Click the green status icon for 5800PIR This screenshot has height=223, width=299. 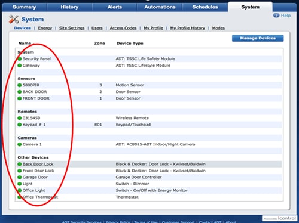(20, 85)
